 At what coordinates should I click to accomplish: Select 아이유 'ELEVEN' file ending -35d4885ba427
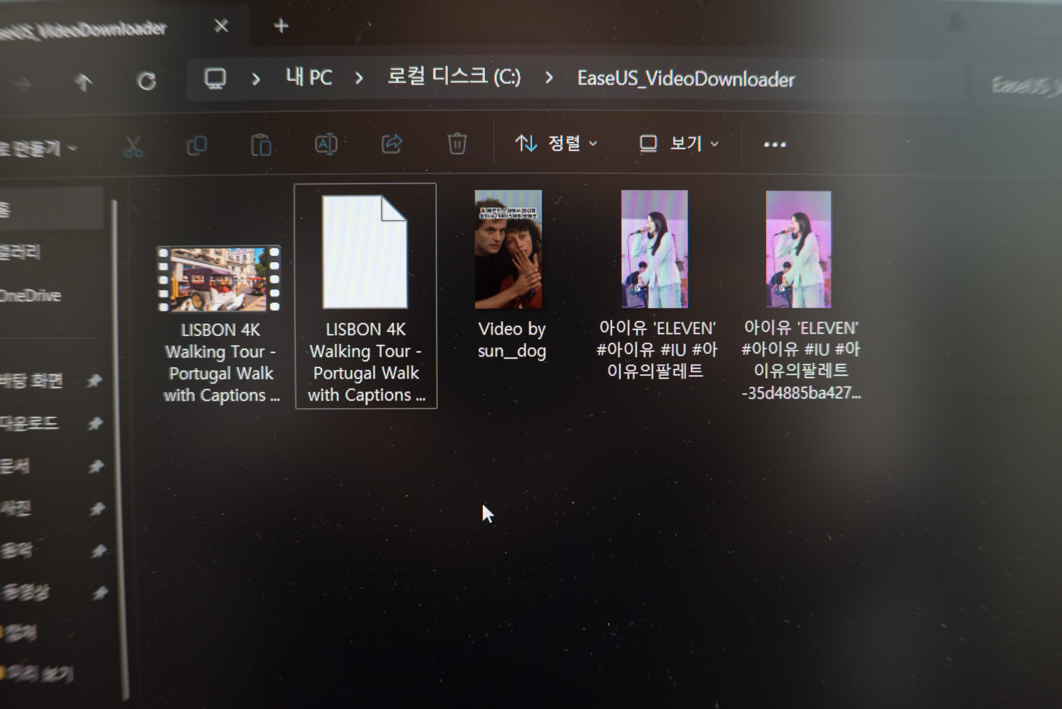[x=800, y=296]
